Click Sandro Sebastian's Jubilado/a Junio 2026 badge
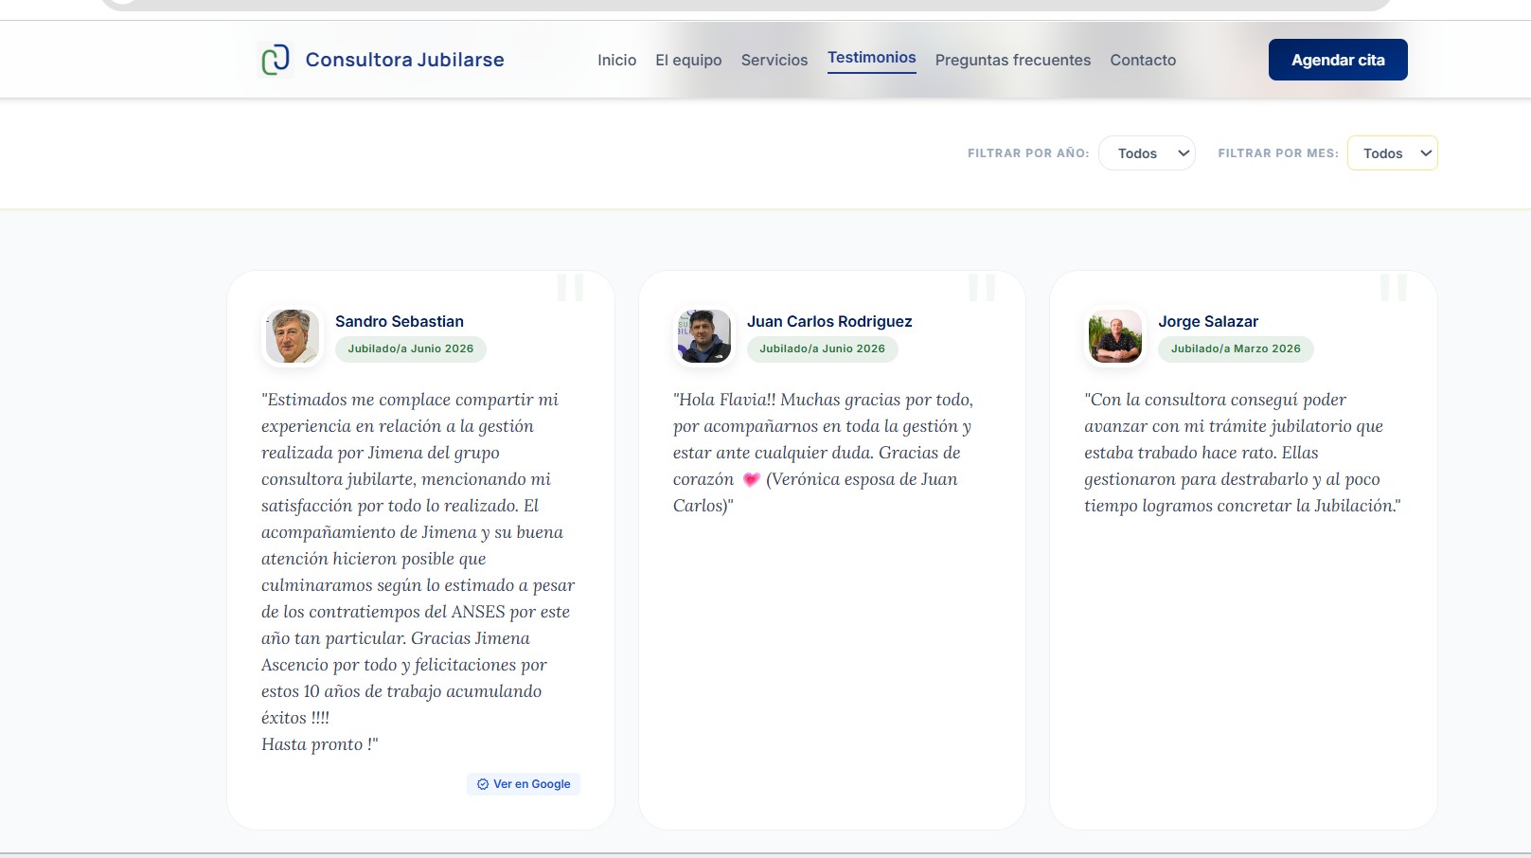1531x858 pixels. pyautogui.click(x=411, y=349)
